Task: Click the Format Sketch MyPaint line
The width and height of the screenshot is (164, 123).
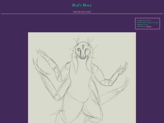Action: 148,22
